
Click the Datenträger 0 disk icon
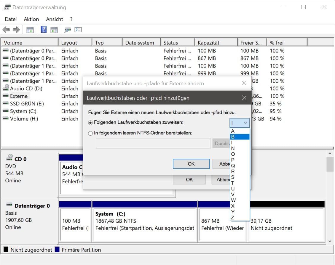coord(9,205)
